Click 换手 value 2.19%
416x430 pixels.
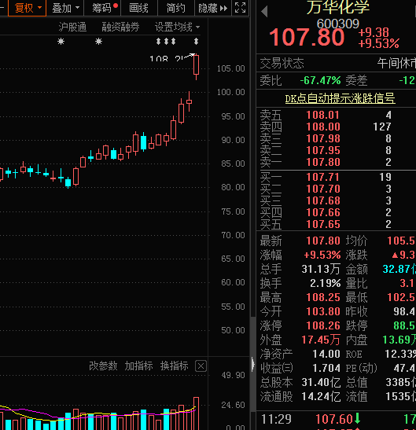click(x=325, y=283)
